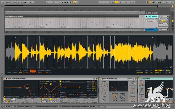Click the filter cutoff node on curve
This screenshot has width=175, height=109.
click(27, 88)
